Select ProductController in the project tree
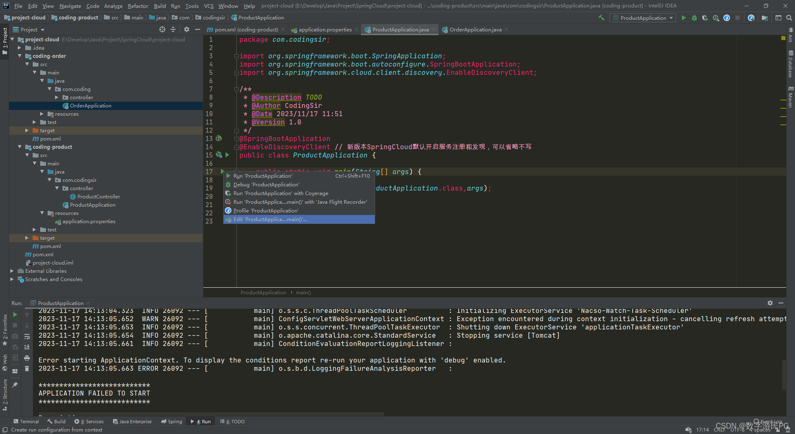795x434 pixels. tap(99, 196)
